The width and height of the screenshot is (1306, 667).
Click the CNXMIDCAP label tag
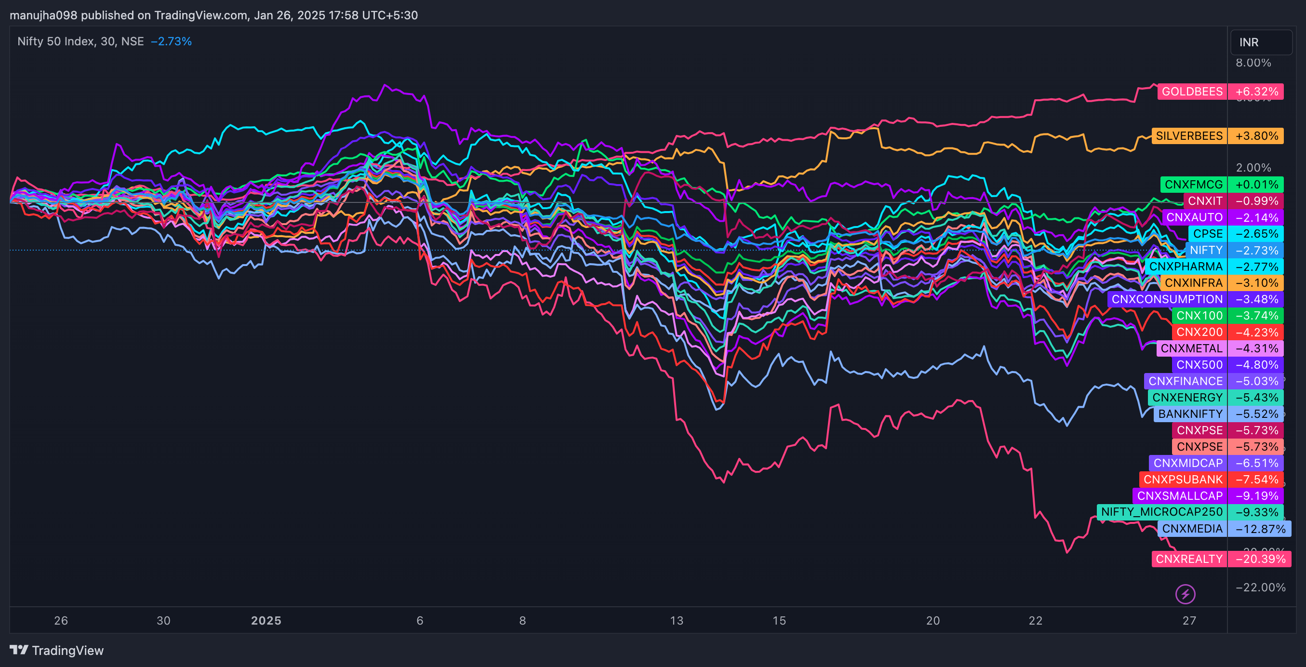(1188, 463)
